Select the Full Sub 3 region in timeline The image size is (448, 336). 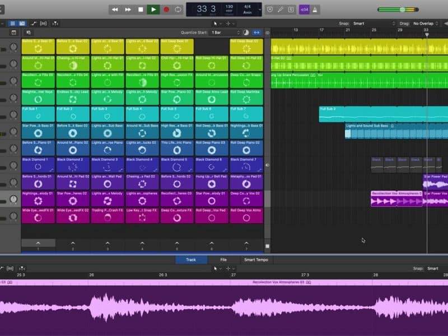coord(384,114)
